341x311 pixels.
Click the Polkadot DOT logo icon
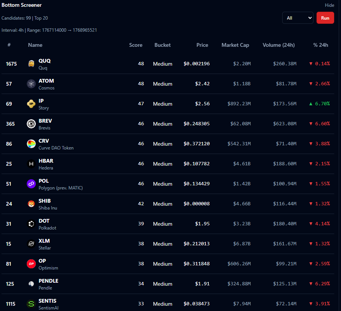31,224
